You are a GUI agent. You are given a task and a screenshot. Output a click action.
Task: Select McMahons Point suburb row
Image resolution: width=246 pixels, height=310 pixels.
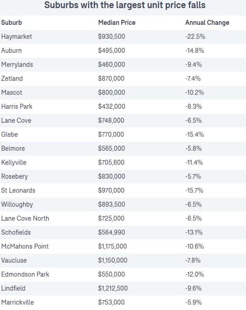pos(123,246)
